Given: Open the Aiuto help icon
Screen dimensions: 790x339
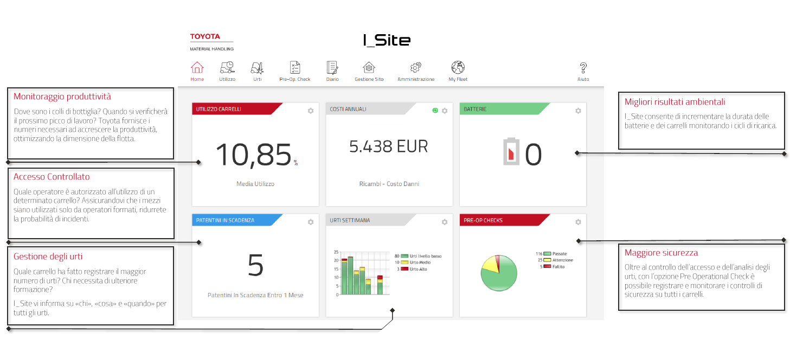Looking at the screenshot, I should coord(583,68).
